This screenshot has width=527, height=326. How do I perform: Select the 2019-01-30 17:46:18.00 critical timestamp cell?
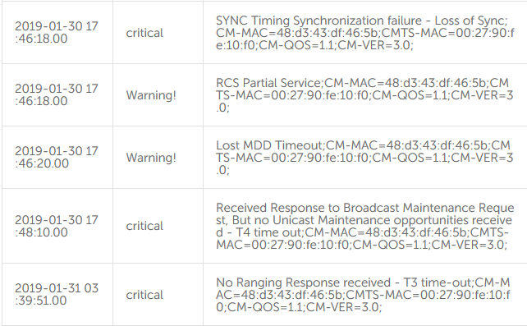click(x=57, y=32)
